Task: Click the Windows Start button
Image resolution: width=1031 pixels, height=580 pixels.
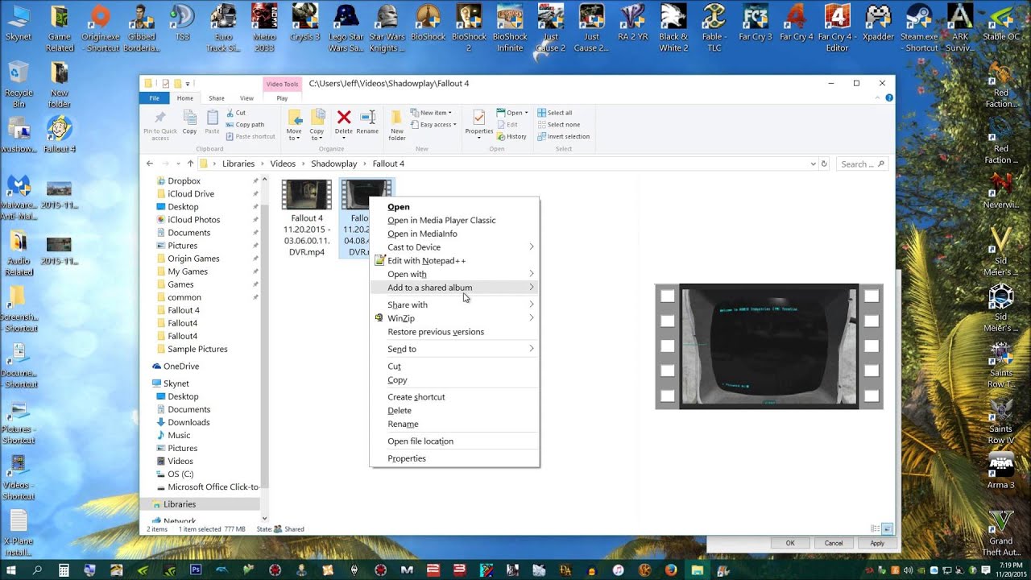Action: click(x=11, y=570)
